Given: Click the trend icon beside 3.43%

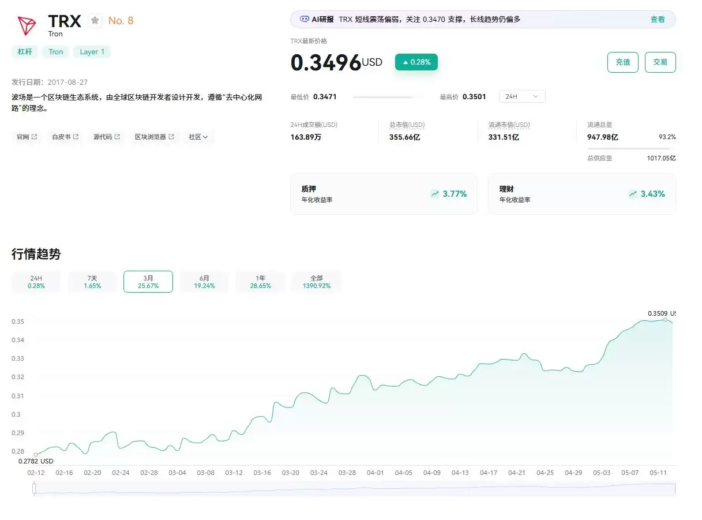Looking at the screenshot, I should pyautogui.click(x=633, y=194).
